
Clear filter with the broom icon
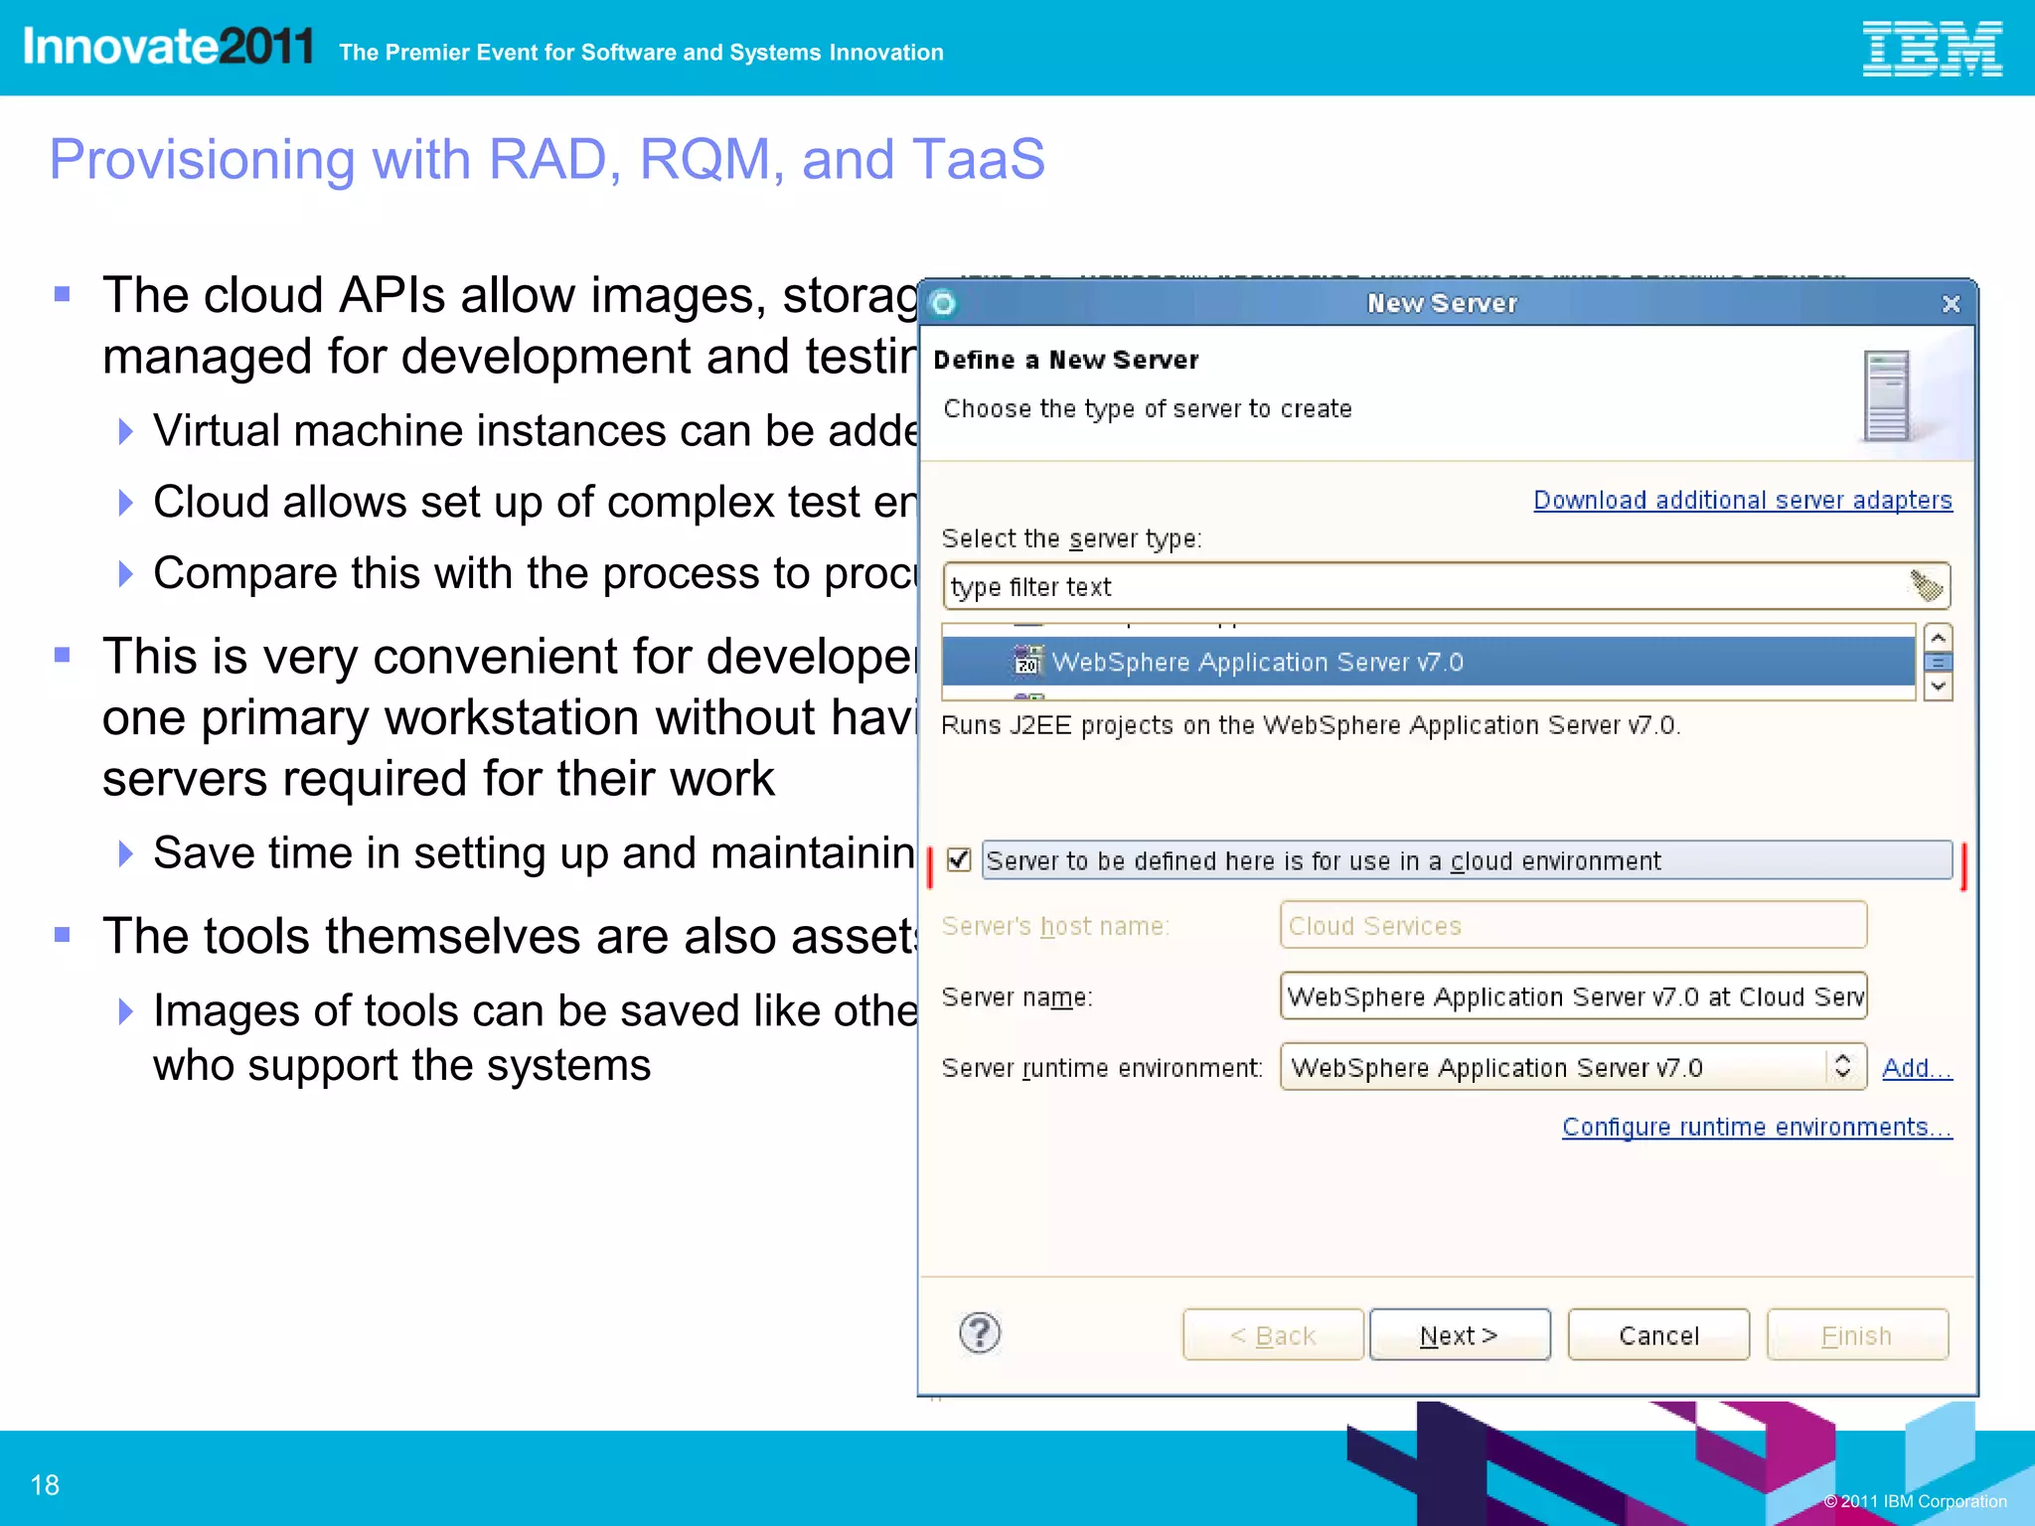tap(1926, 586)
